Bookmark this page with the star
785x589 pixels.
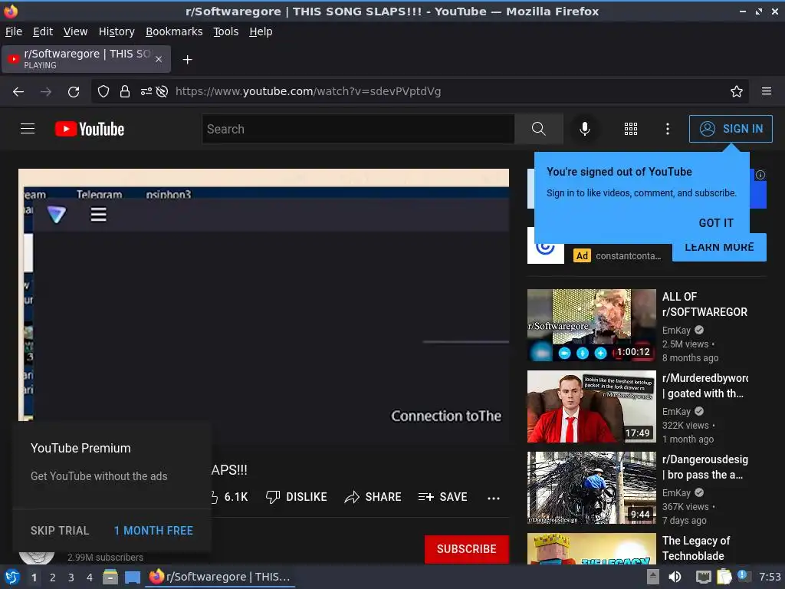736,91
